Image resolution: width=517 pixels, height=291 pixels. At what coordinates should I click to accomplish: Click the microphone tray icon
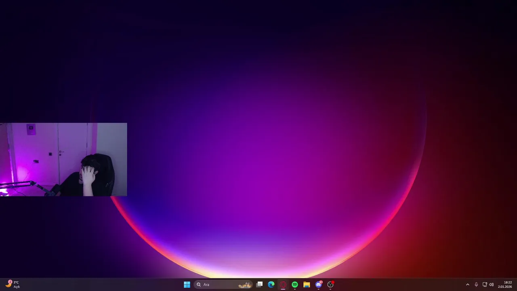click(x=476, y=285)
